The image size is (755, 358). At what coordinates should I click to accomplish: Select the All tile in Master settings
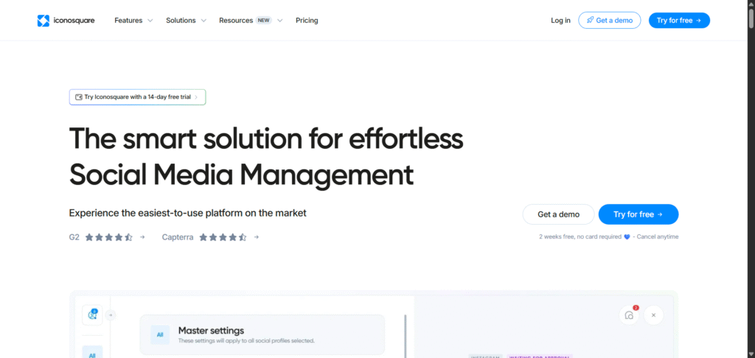160,335
